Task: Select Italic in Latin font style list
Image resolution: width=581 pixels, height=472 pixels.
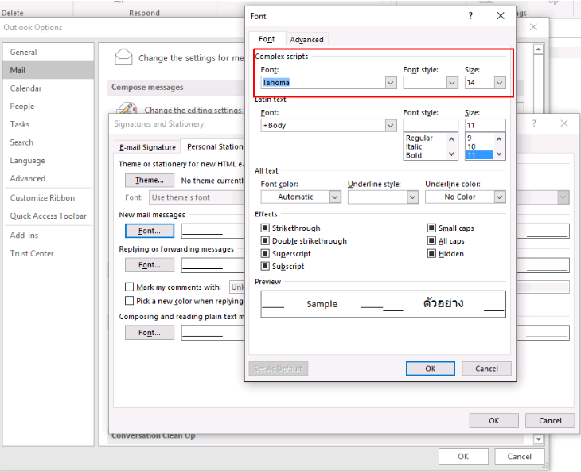Action: click(x=414, y=146)
